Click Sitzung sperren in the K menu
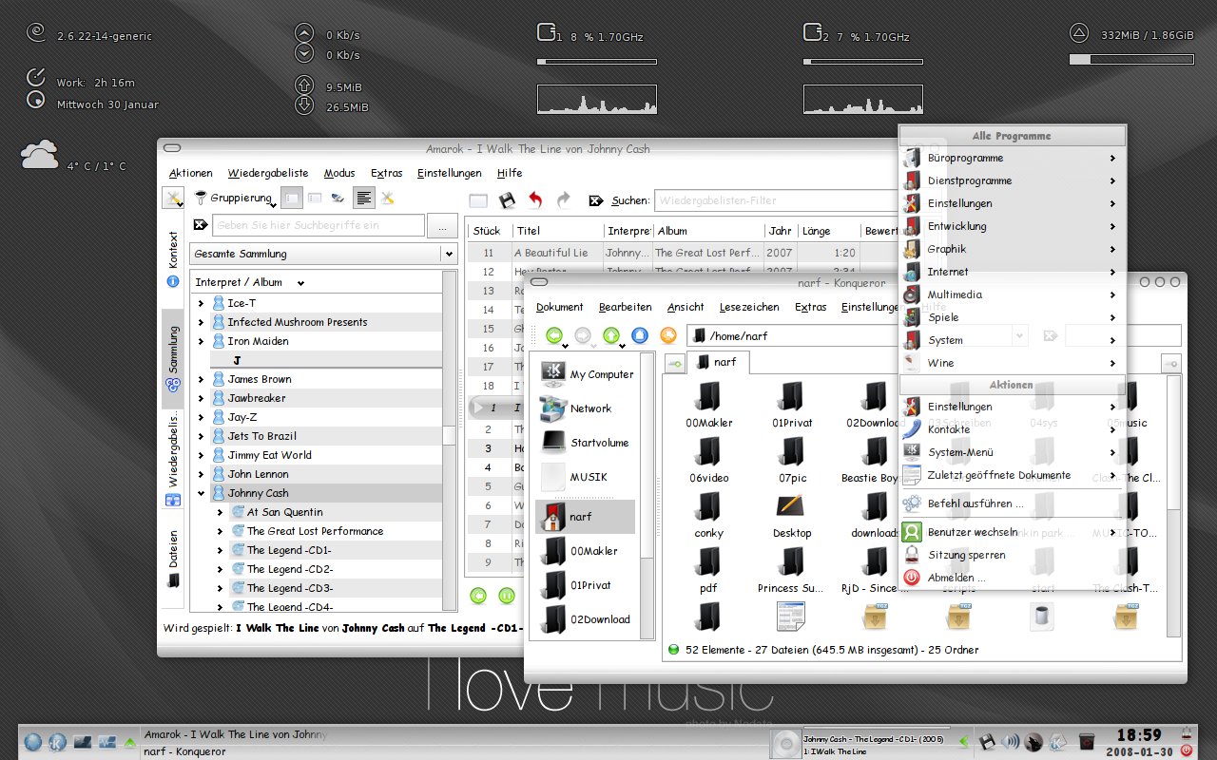 coord(1012,555)
